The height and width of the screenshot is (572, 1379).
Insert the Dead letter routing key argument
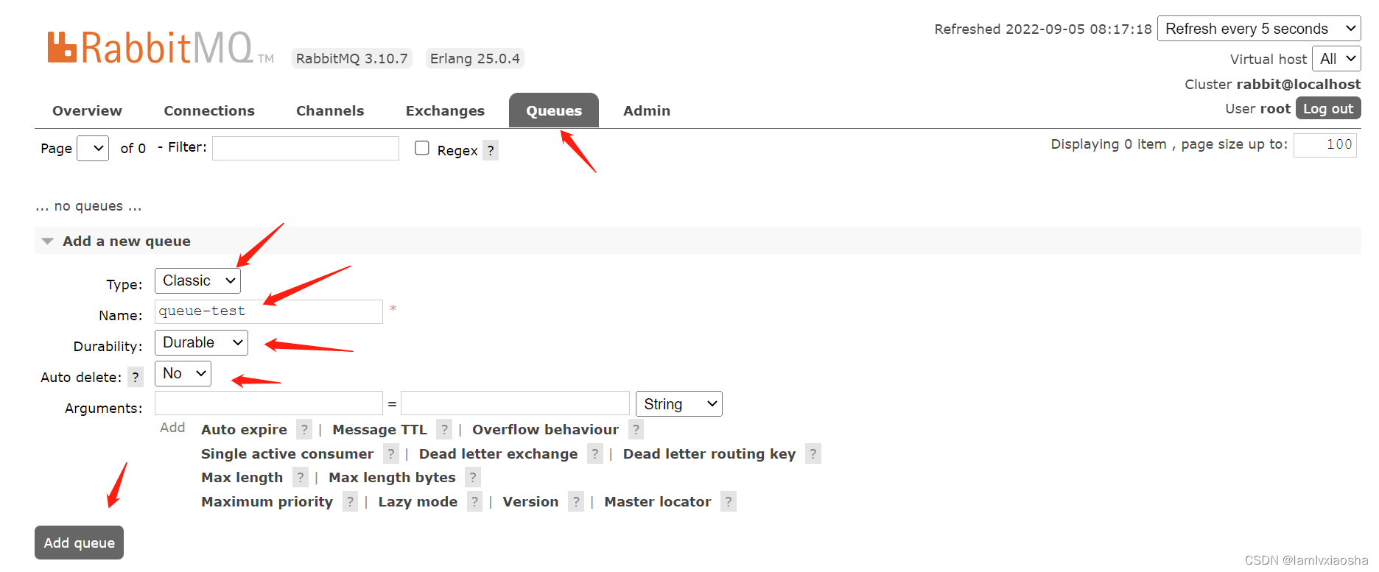tap(709, 453)
